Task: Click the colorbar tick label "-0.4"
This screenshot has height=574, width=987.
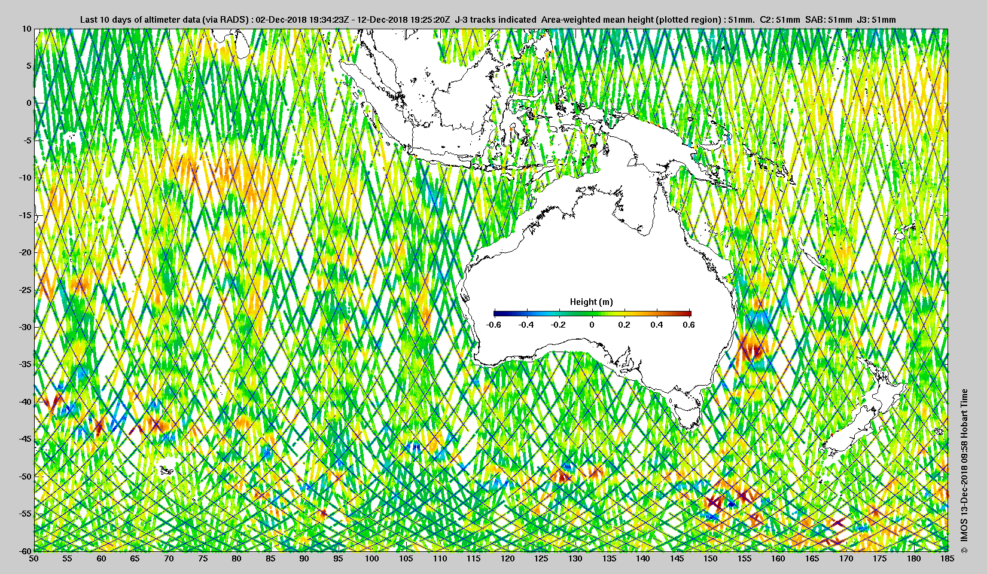Action: coord(526,325)
